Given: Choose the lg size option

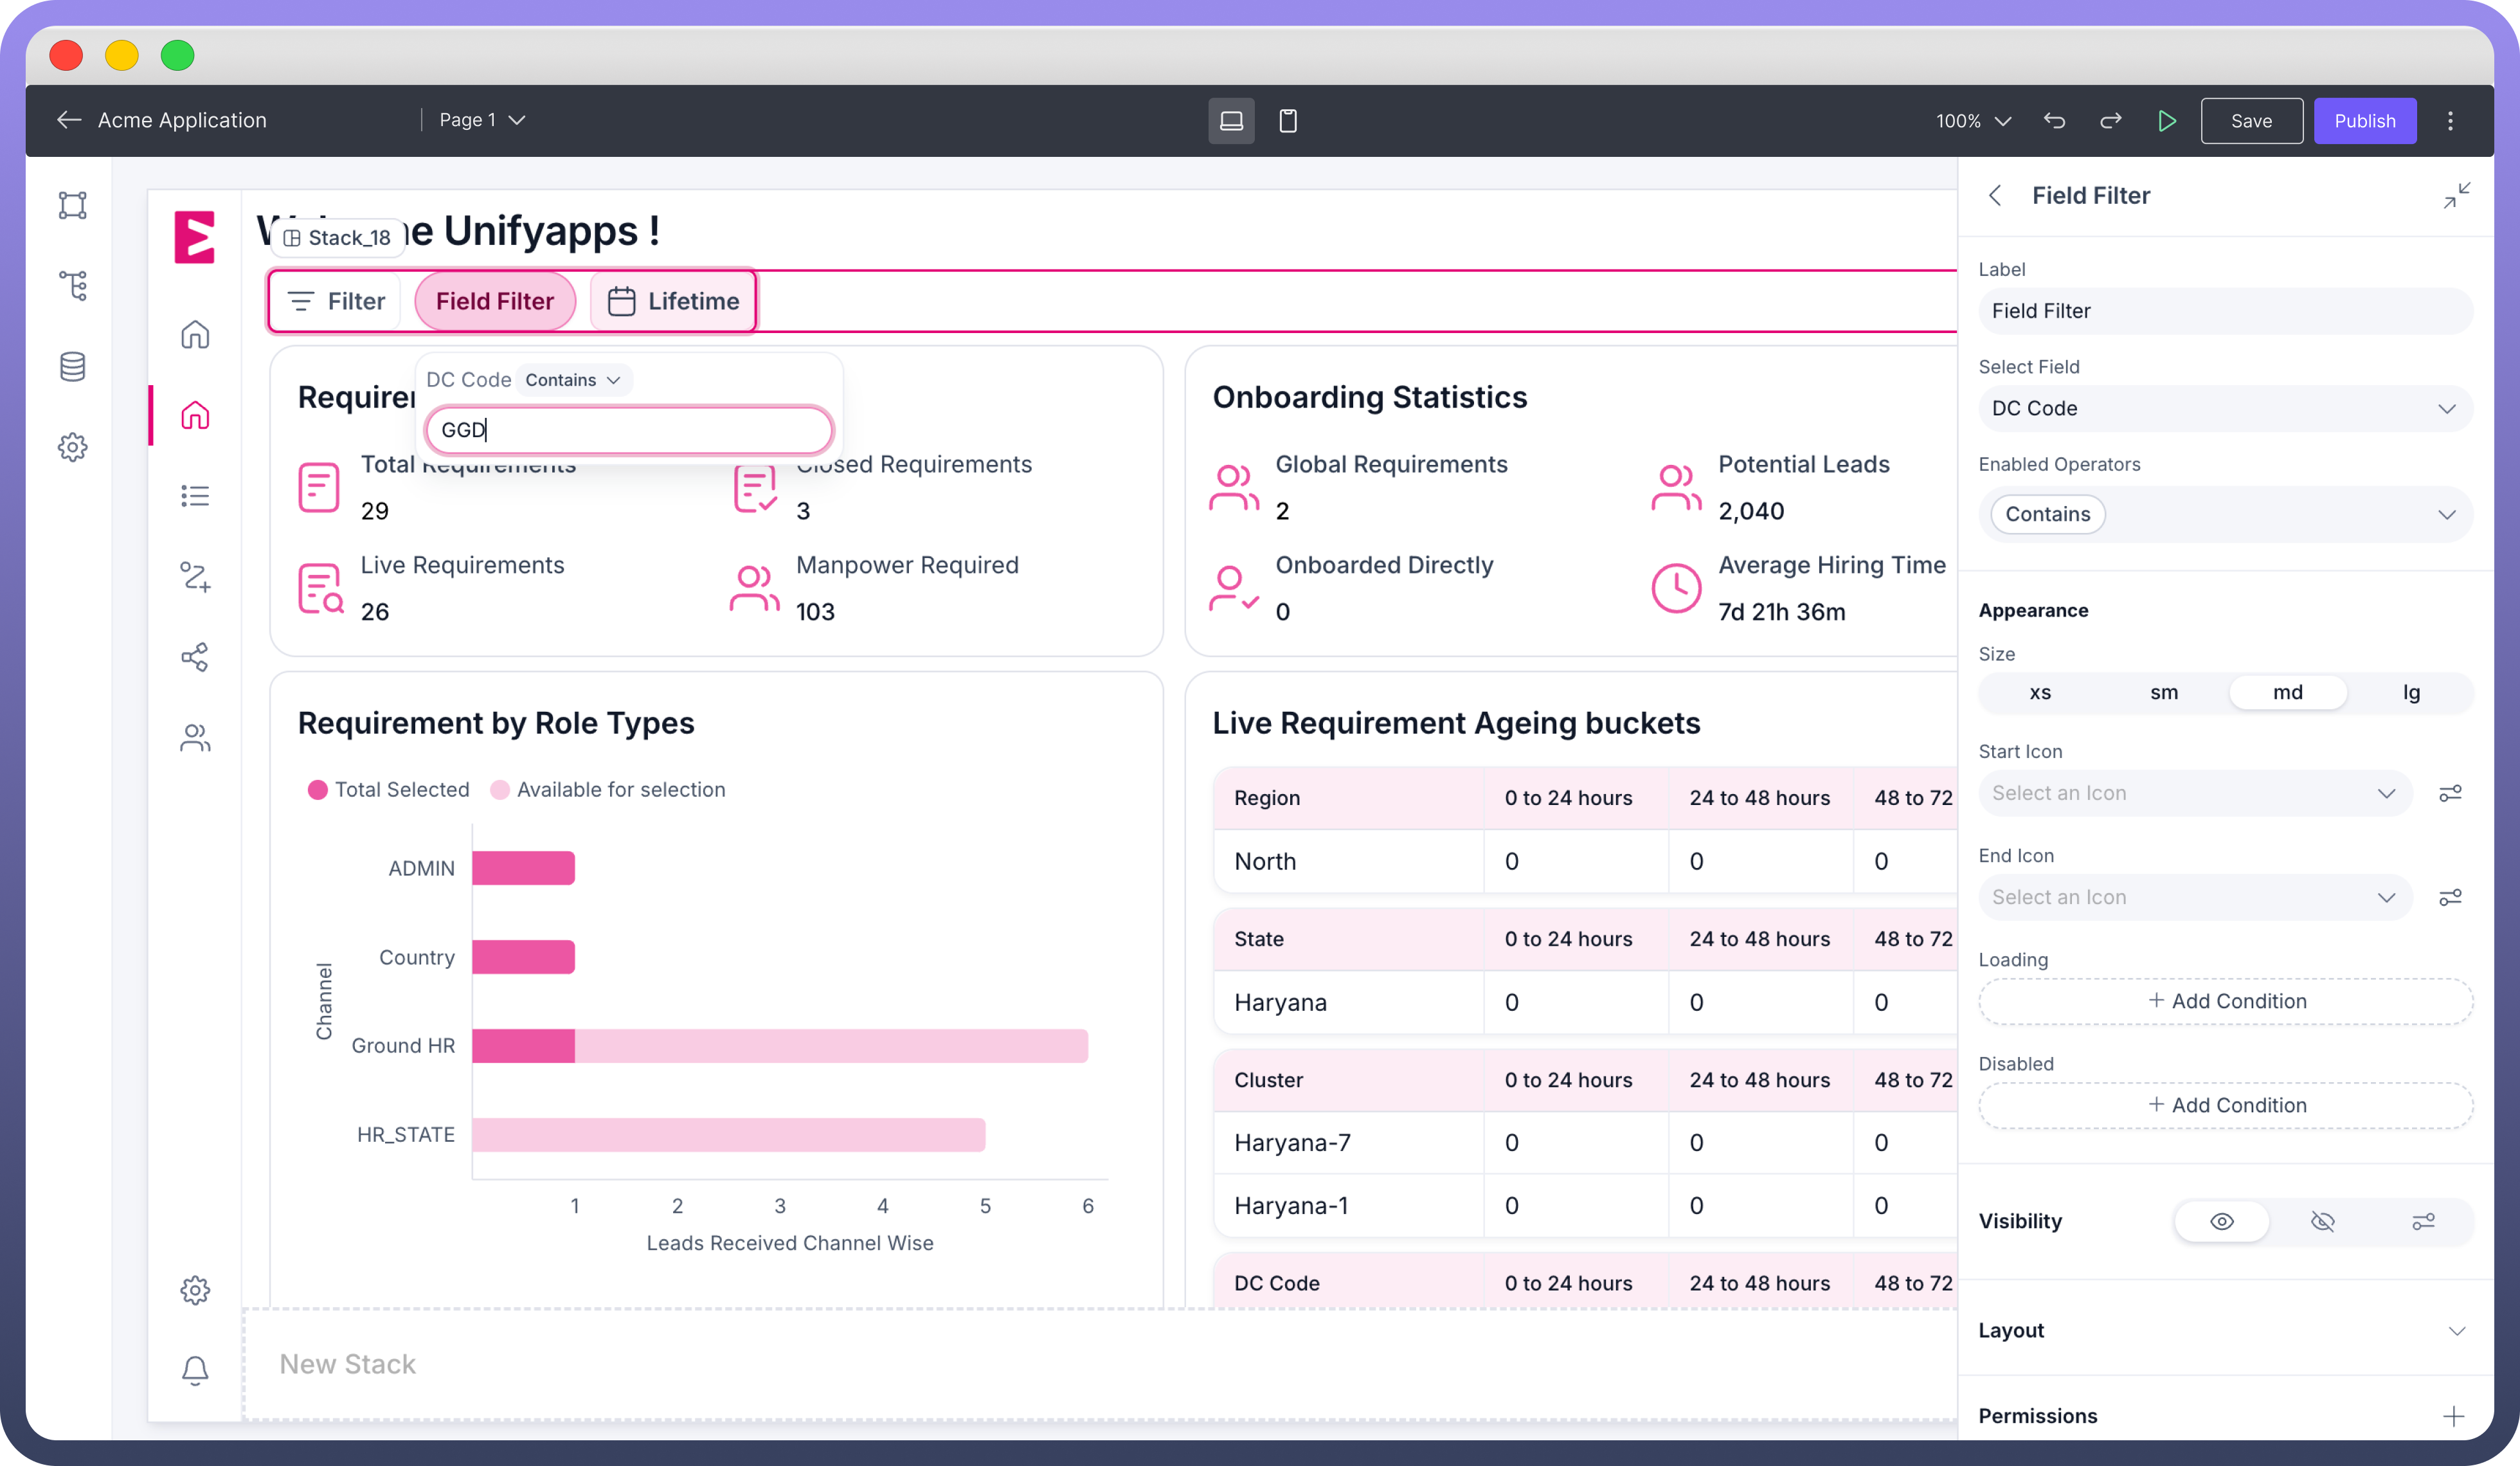Looking at the screenshot, I should [2411, 692].
